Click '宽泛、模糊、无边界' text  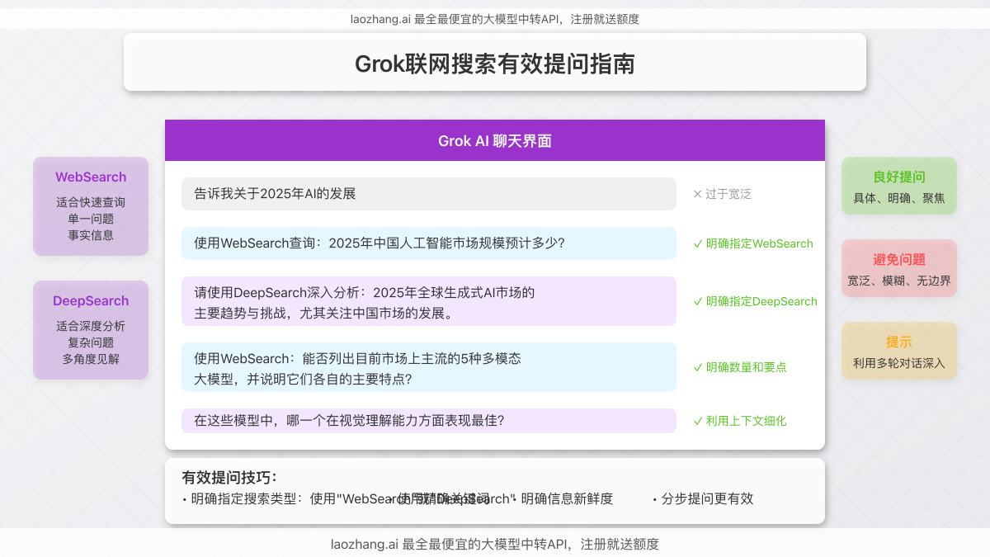click(899, 281)
